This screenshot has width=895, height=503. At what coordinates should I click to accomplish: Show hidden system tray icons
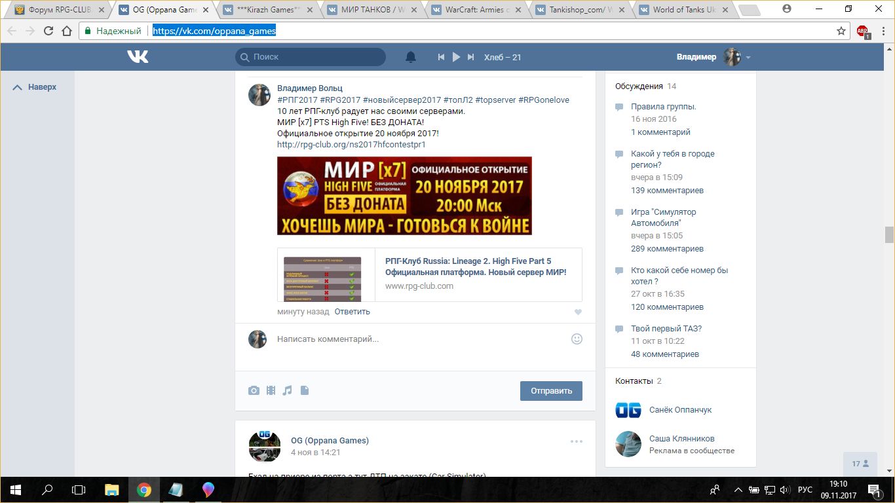(x=738, y=490)
